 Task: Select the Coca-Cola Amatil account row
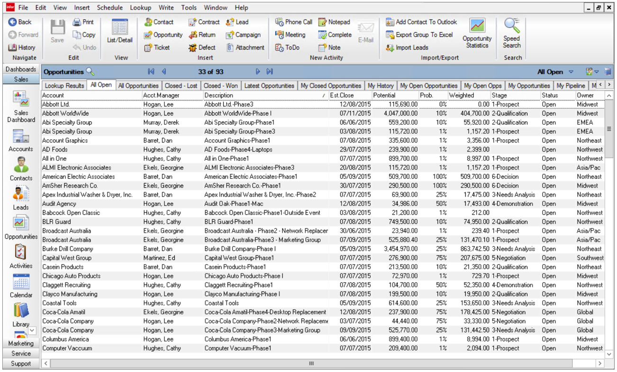[x=323, y=312]
